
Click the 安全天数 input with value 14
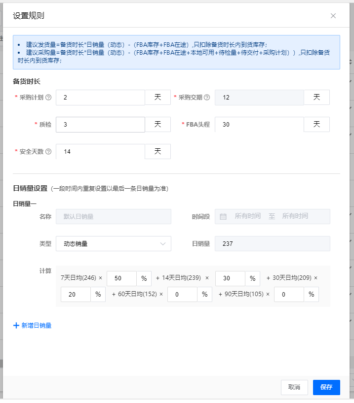(101, 152)
